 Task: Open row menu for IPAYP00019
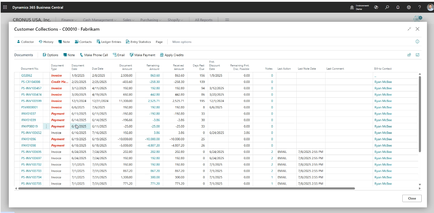coord(46,126)
